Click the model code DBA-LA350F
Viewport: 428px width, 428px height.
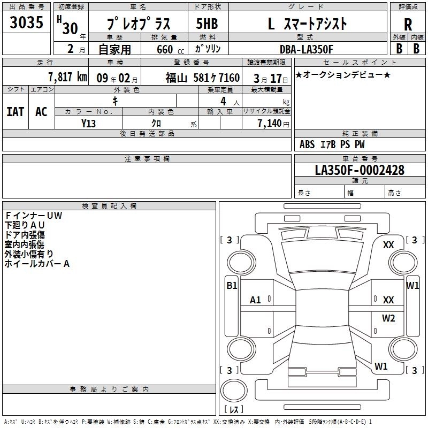coord(306,49)
